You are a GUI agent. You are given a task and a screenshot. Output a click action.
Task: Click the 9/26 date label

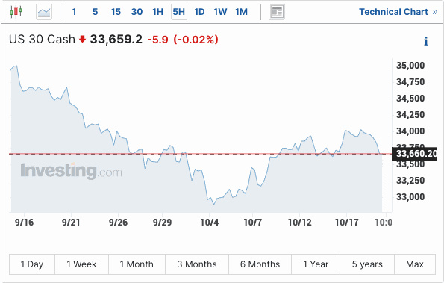[x=118, y=223]
